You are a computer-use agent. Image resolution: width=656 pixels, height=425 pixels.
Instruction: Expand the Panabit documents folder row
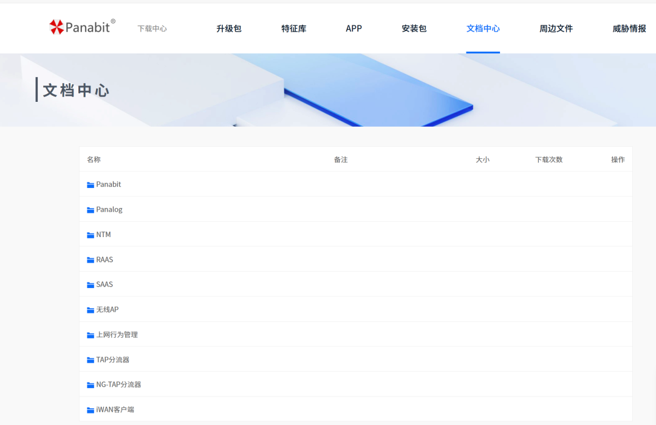pyautogui.click(x=108, y=184)
